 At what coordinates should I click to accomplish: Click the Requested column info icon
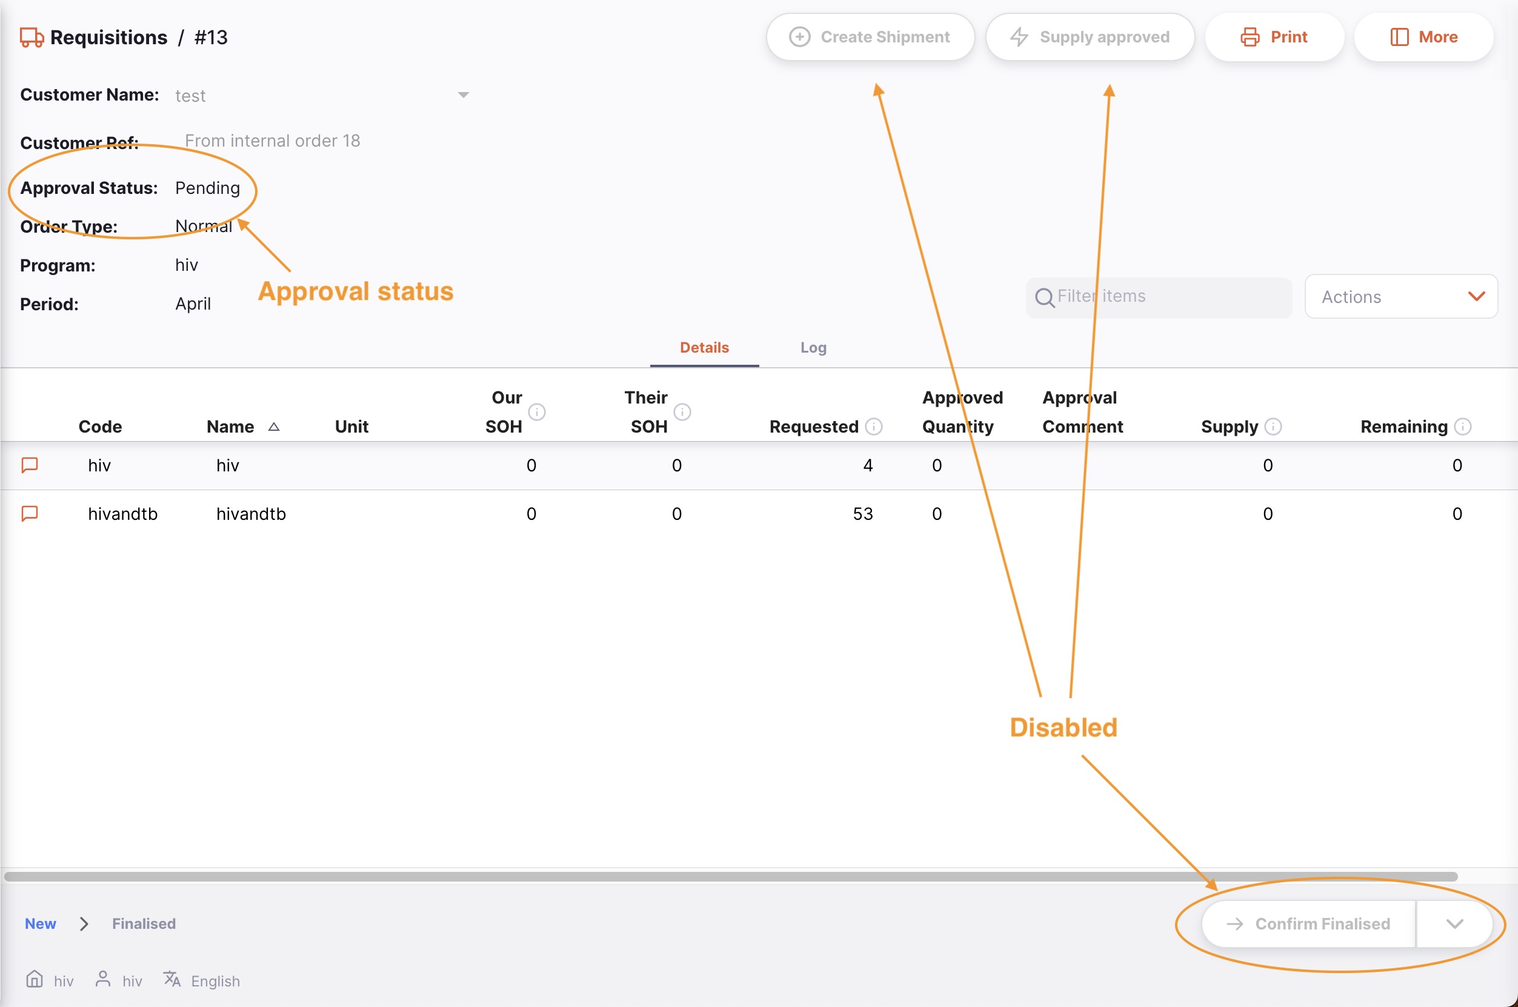tap(873, 427)
